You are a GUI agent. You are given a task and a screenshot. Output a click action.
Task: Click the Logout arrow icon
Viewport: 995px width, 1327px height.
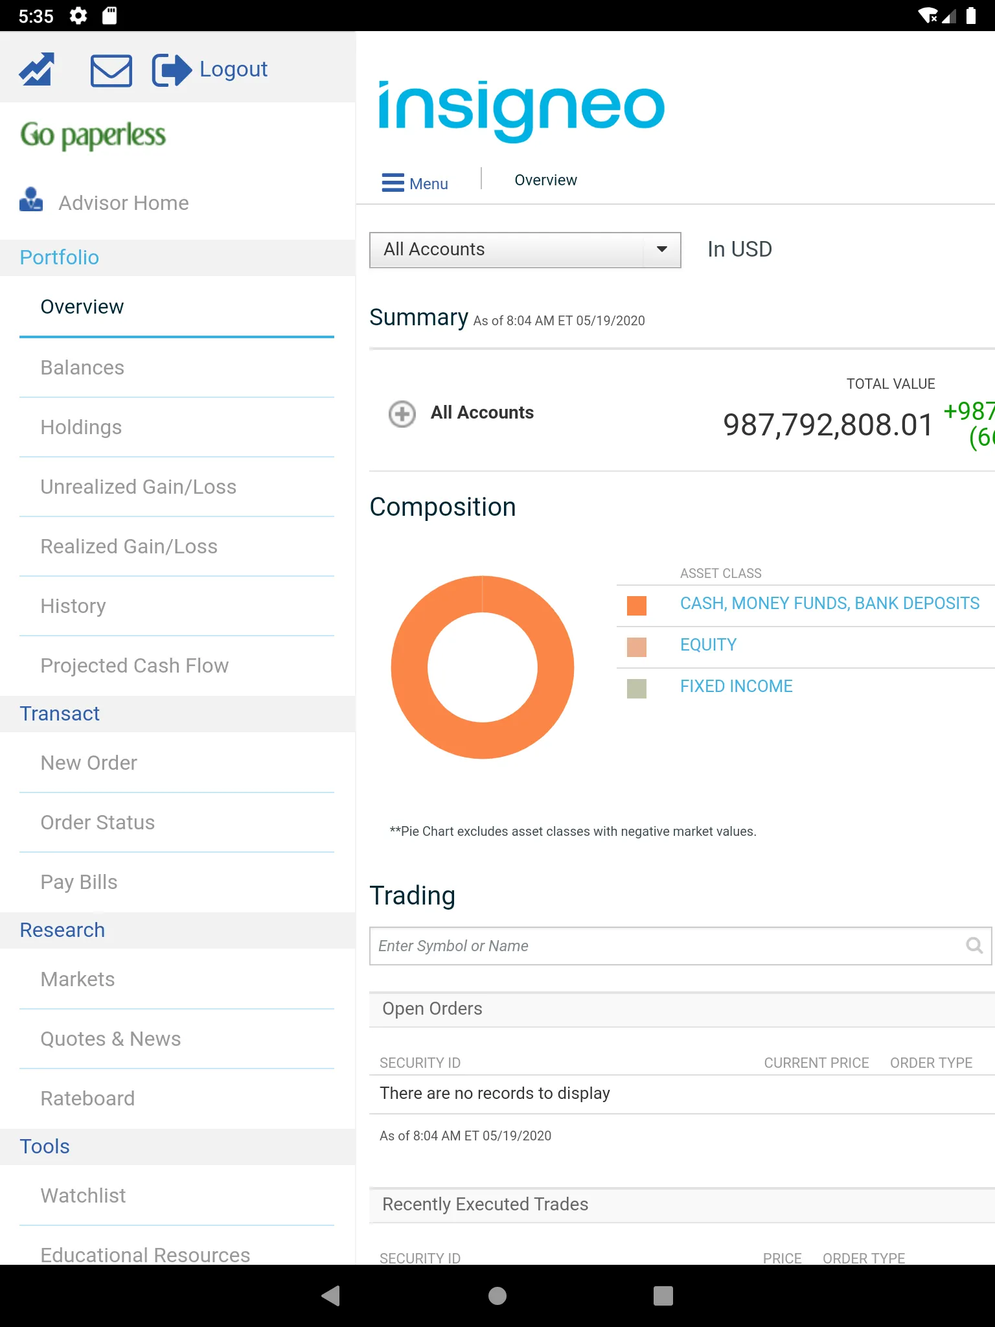coord(172,70)
